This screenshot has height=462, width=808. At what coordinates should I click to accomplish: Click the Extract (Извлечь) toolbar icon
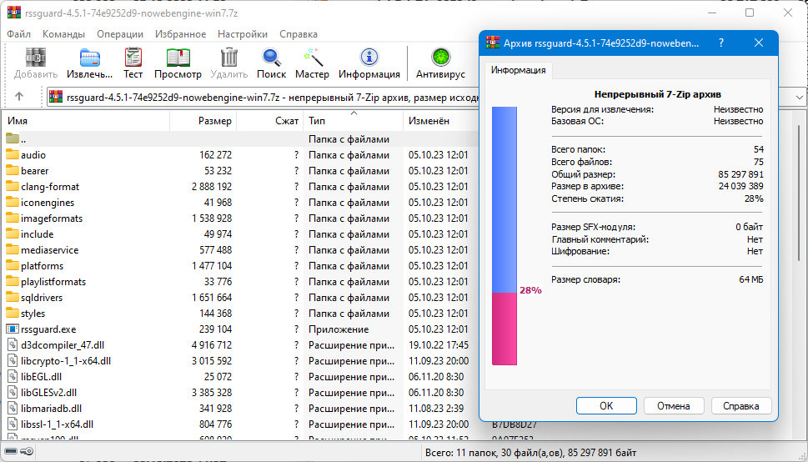[x=89, y=58]
